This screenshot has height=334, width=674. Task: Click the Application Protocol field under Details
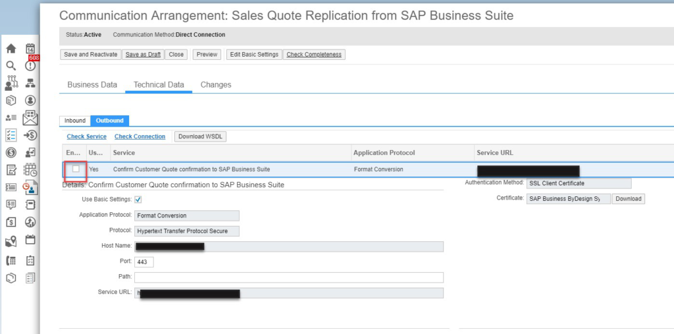coord(187,215)
